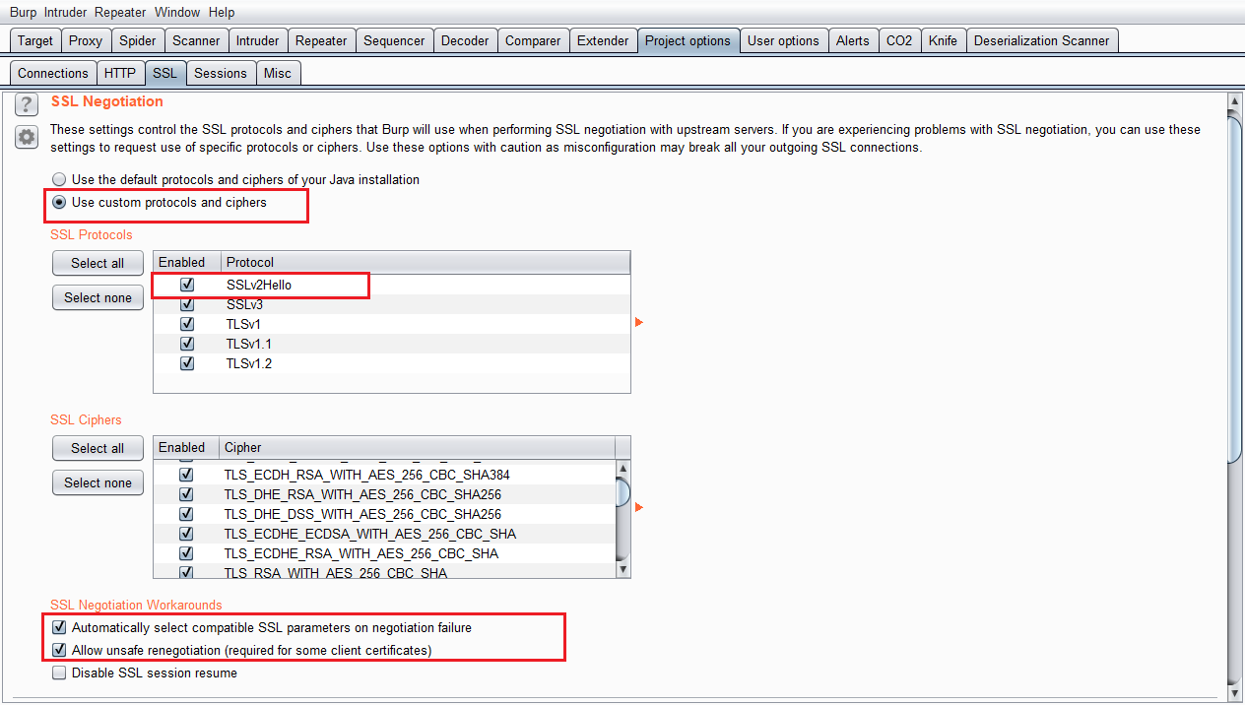
Task: Switch to the CO2 tab
Action: point(899,40)
